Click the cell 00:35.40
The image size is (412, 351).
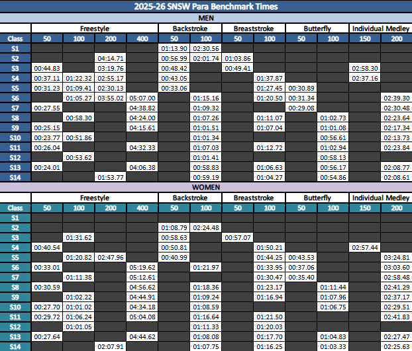point(301,278)
